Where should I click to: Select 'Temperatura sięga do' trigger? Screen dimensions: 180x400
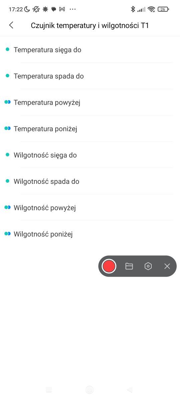(x=90, y=50)
